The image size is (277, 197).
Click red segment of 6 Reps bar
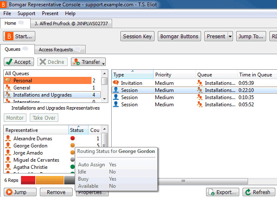[x=28, y=180]
